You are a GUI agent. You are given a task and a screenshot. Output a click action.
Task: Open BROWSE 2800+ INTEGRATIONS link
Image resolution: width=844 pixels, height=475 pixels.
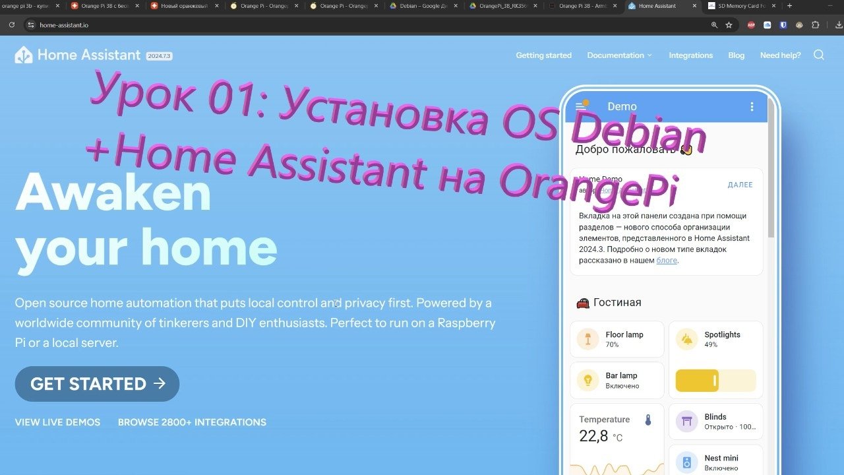(x=192, y=422)
